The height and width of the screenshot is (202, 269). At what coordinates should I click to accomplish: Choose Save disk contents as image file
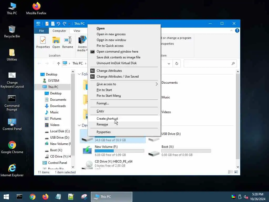point(124,57)
